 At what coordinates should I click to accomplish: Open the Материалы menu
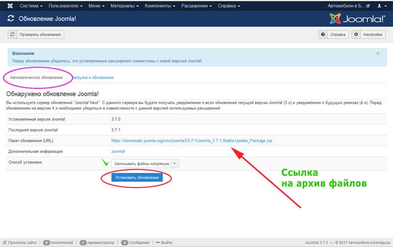[125, 6]
